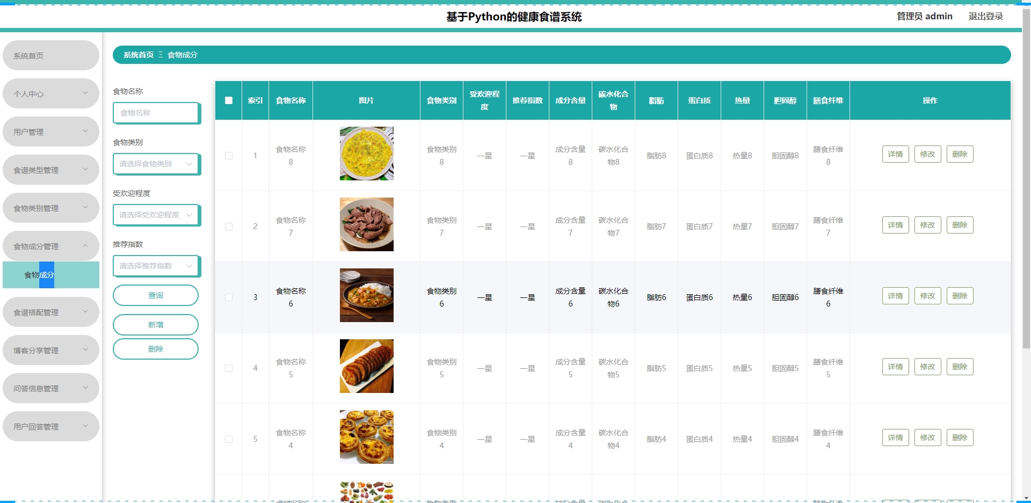Image resolution: width=1031 pixels, height=503 pixels.
Task: Click 修改 for the 食物名称8 row
Action: click(928, 154)
